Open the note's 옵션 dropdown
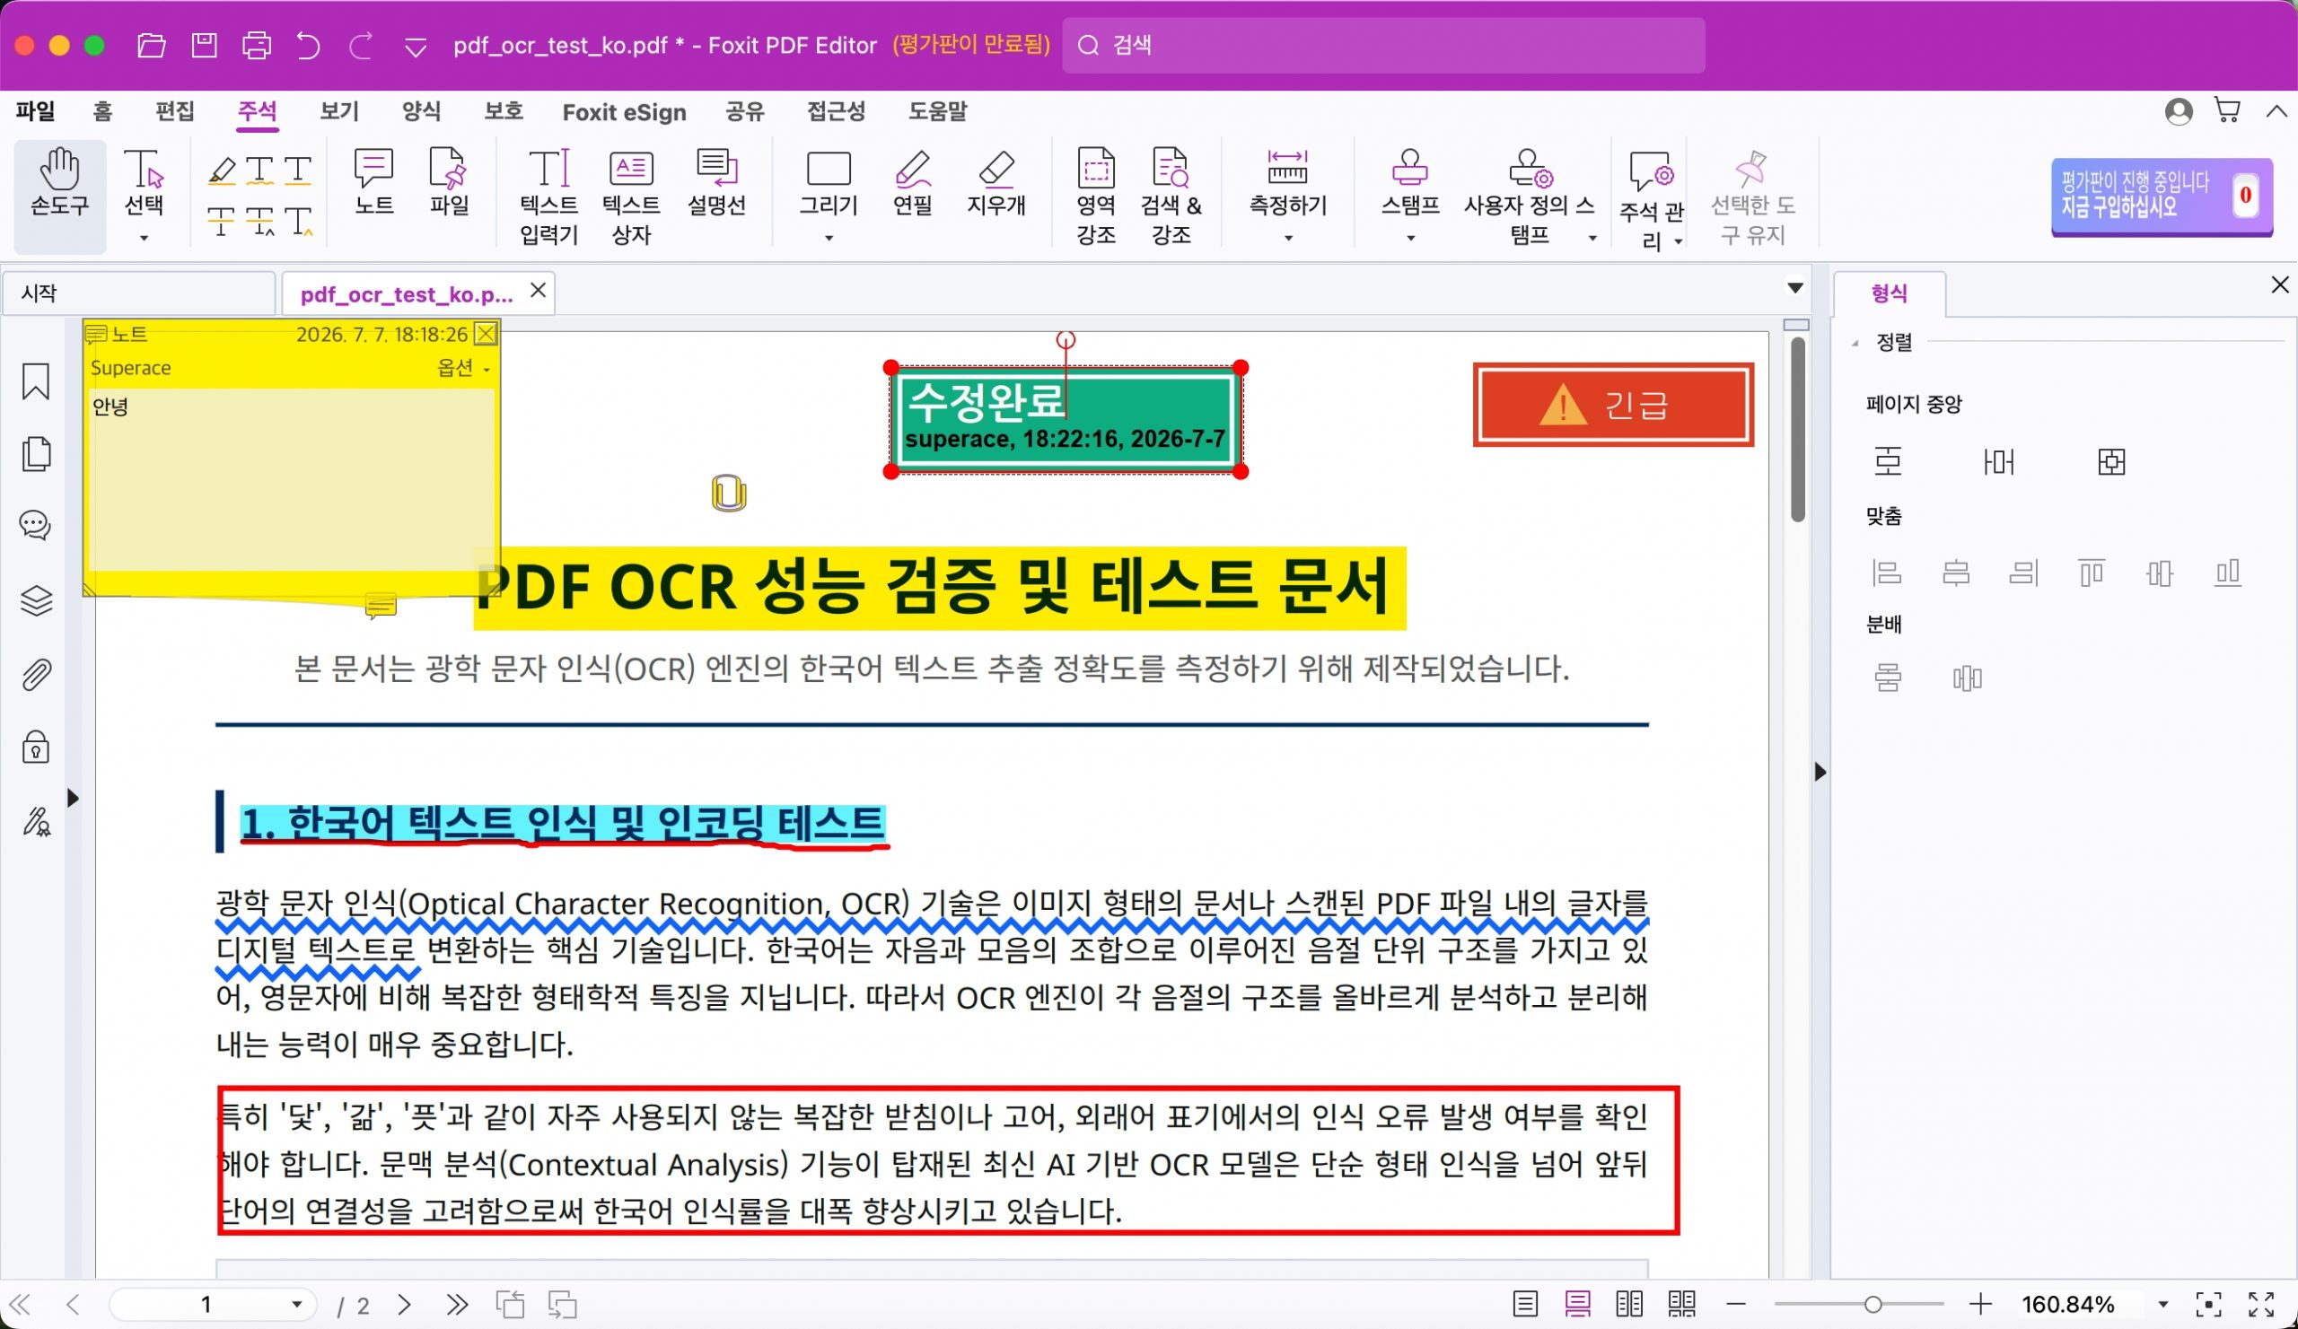The height and width of the screenshot is (1329, 2298). coord(464,367)
